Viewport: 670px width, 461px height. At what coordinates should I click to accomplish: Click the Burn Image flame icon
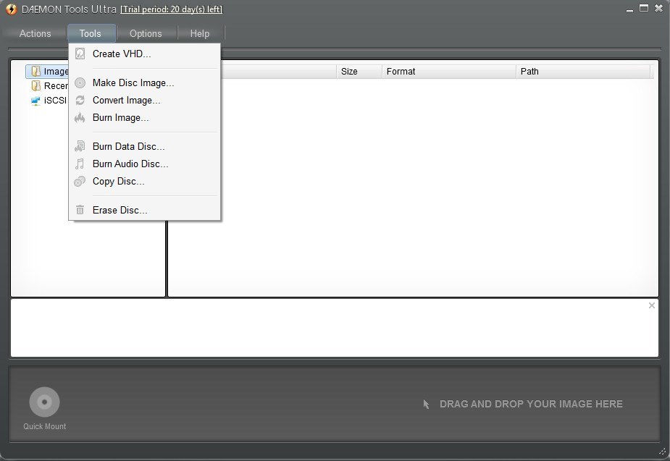[x=80, y=117]
